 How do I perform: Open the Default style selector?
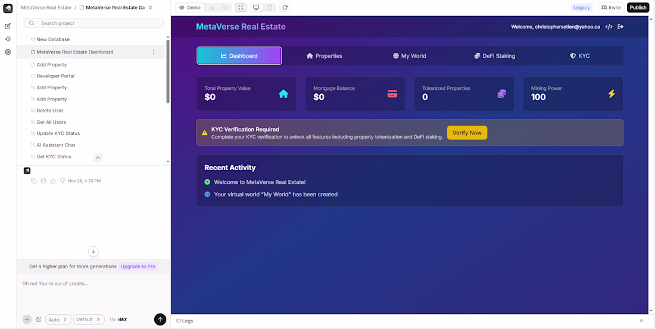(89, 319)
